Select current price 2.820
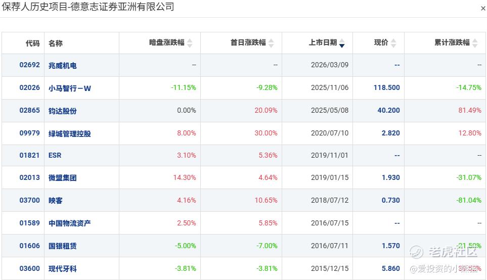The image size is (487, 280). click(x=391, y=133)
